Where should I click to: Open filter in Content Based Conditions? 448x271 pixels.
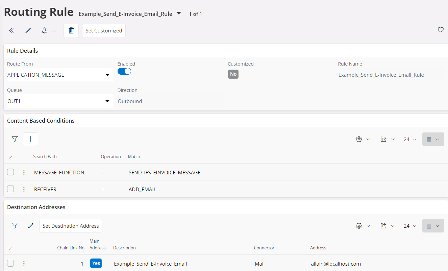pos(15,139)
